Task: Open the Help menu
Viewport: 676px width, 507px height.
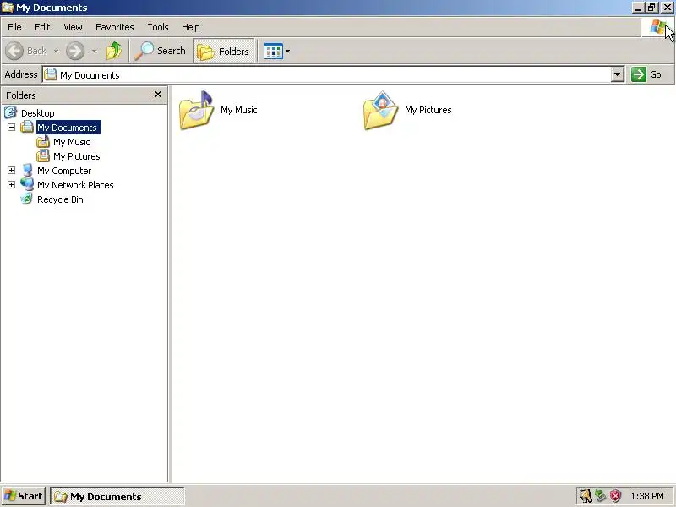Action: (x=191, y=27)
